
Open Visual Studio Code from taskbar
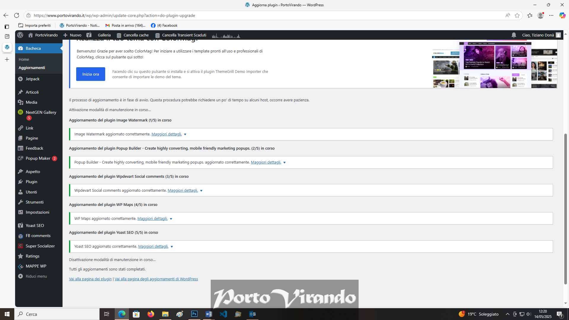pyautogui.click(x=223, y=314)
